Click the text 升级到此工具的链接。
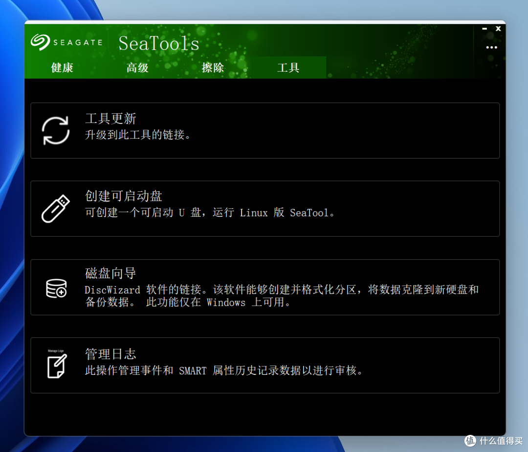 click(138, 135)
